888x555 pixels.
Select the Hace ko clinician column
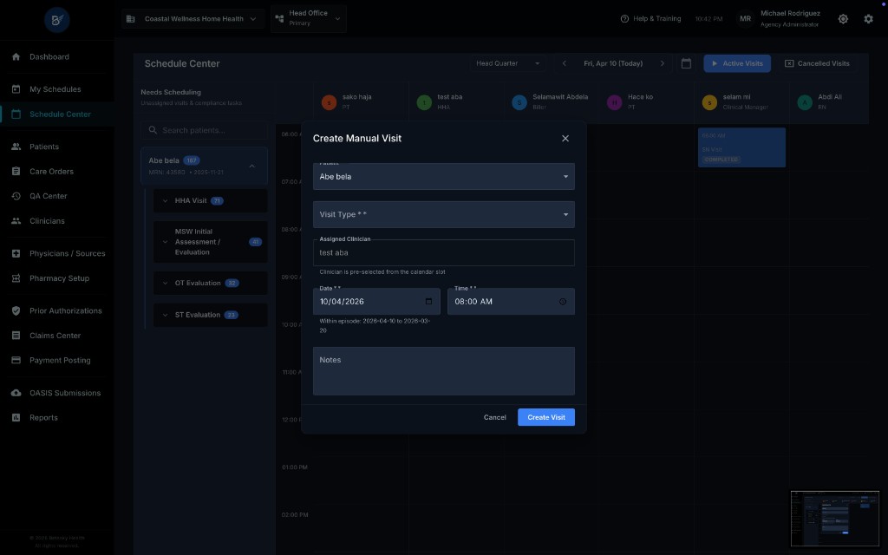[646, 102]
